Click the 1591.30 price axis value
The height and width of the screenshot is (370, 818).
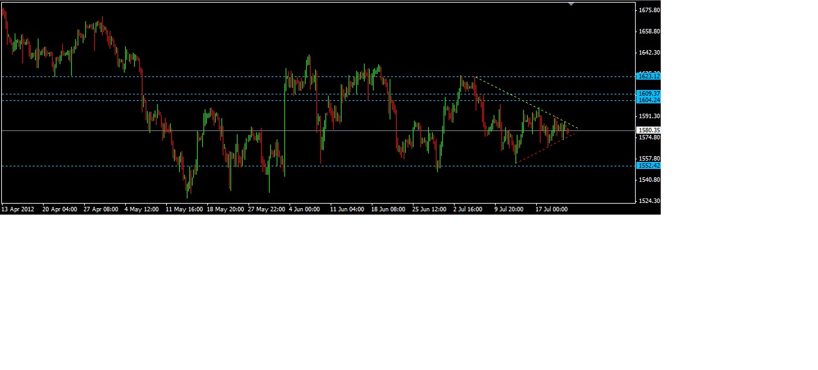650,116
